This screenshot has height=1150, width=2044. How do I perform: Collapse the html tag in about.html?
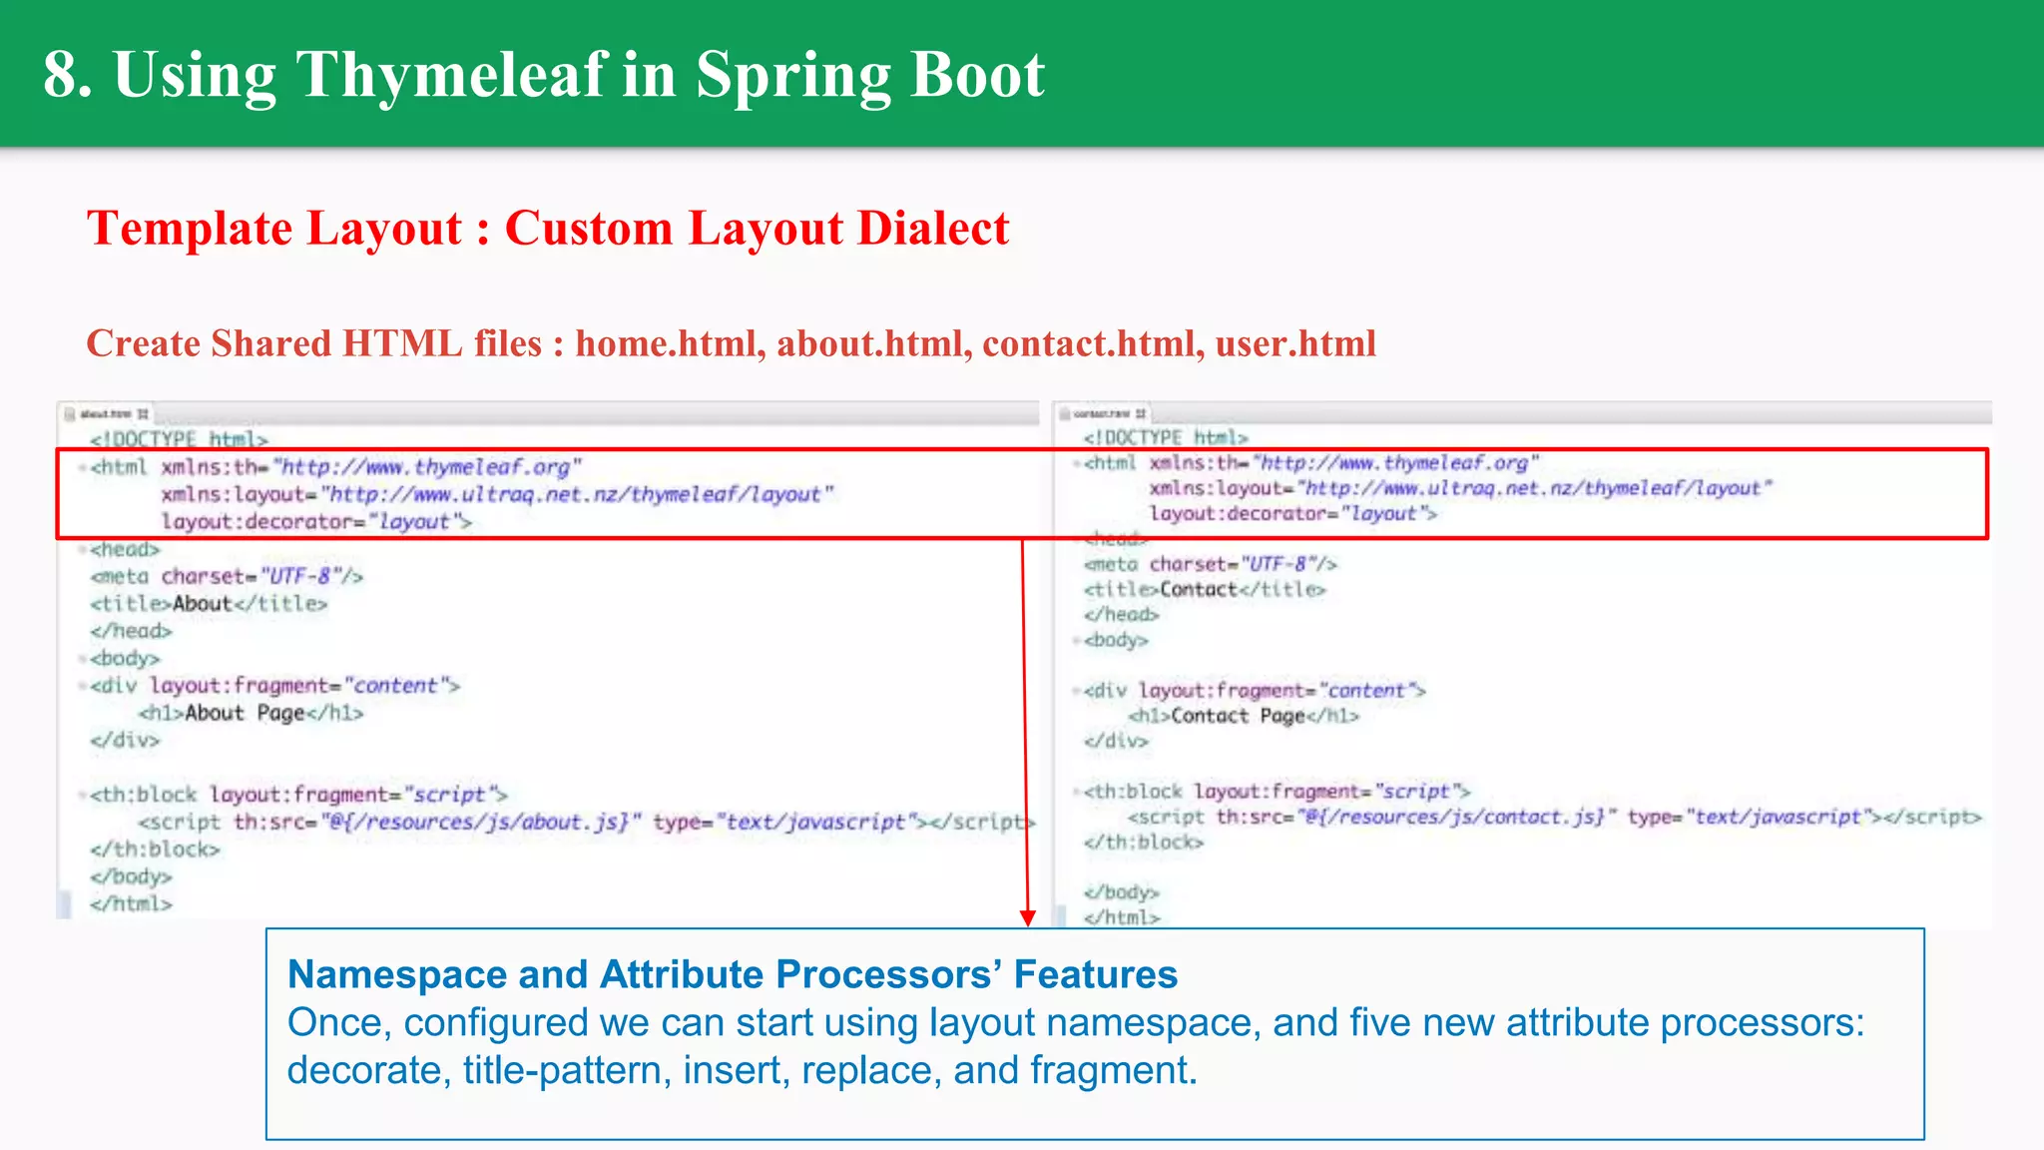click(82, 467)
